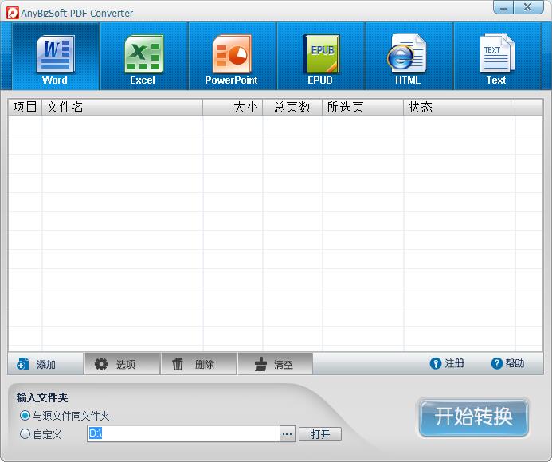Switch to HTML output format icon
This screenshot has width=552, height=462.
pos(409,57)
